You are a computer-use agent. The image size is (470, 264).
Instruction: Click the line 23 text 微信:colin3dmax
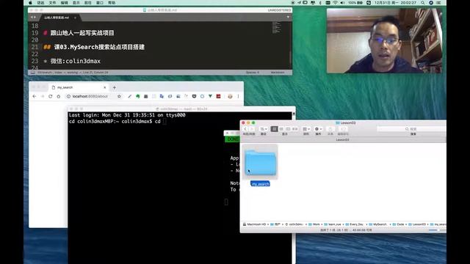click(x=75, y=61)
